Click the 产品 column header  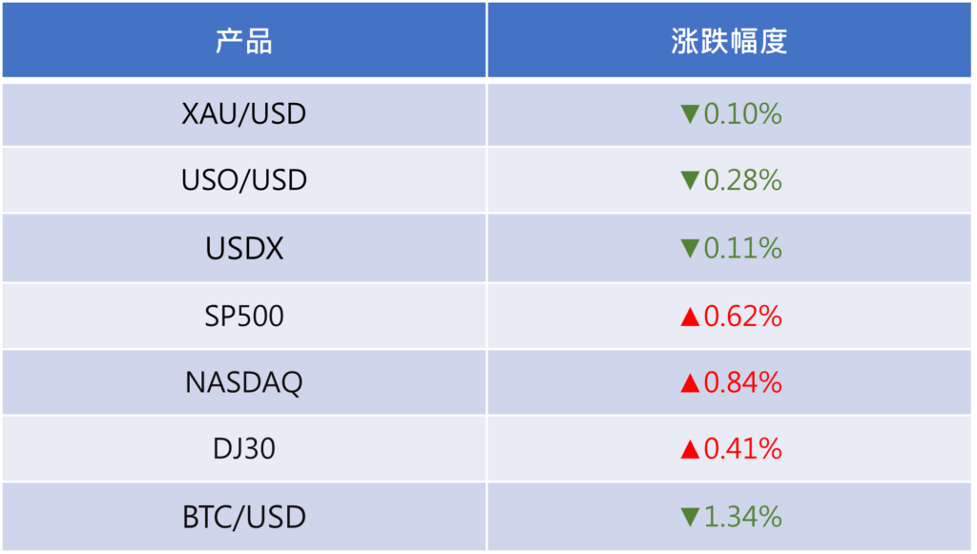tap(244, 42)
